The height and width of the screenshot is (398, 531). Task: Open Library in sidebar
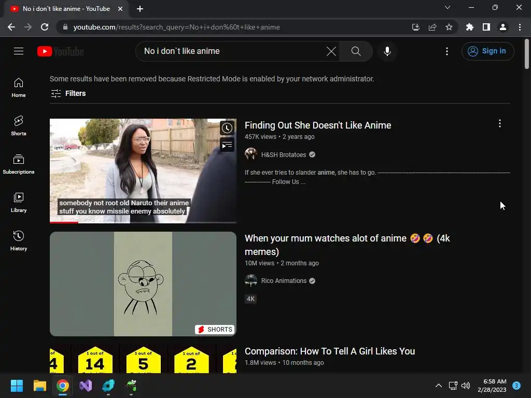click(x=19, y=203)
